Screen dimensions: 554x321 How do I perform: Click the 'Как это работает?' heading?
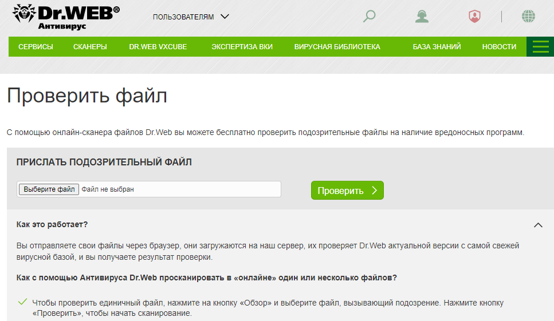click(52, 224)
